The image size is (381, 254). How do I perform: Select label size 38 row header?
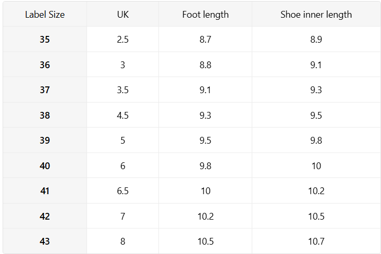coord(45,116)
